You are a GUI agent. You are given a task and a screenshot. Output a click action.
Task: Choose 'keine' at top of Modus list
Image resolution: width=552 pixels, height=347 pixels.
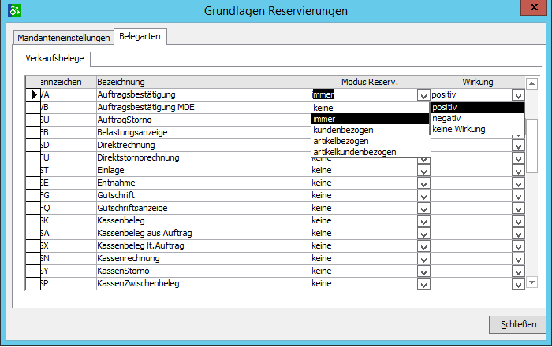tap(323, 108)
